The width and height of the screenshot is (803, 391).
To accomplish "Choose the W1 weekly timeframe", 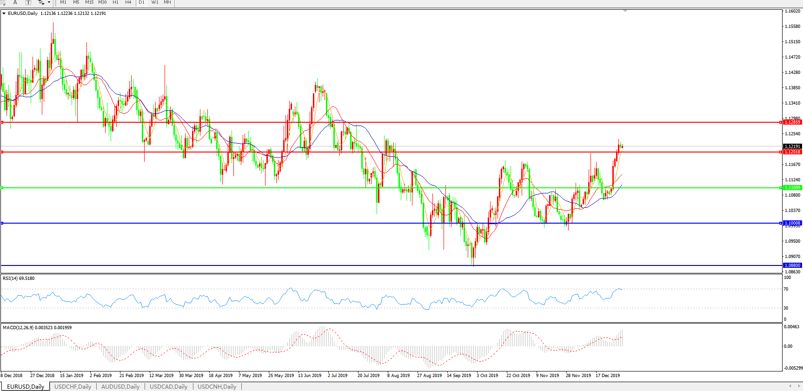I will coord(155,2).
